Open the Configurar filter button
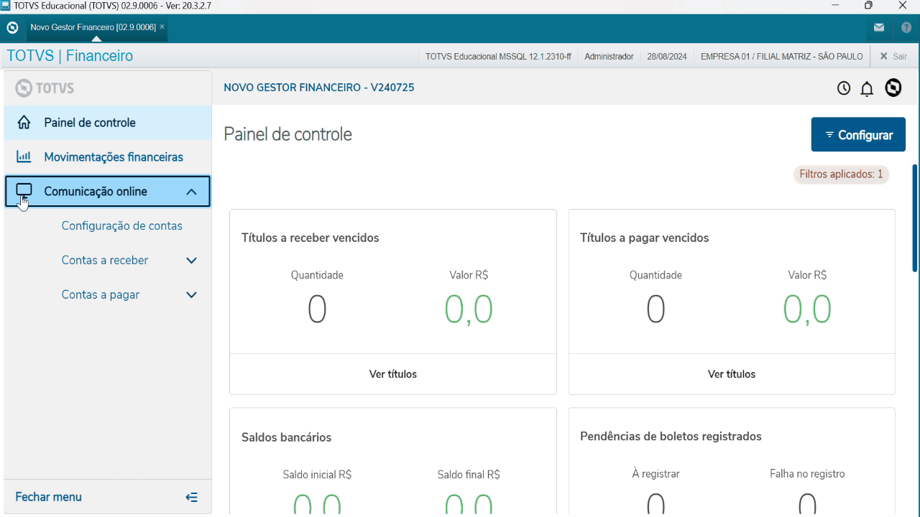The height and width of the screenshot is (517, 920). [858, 135]
